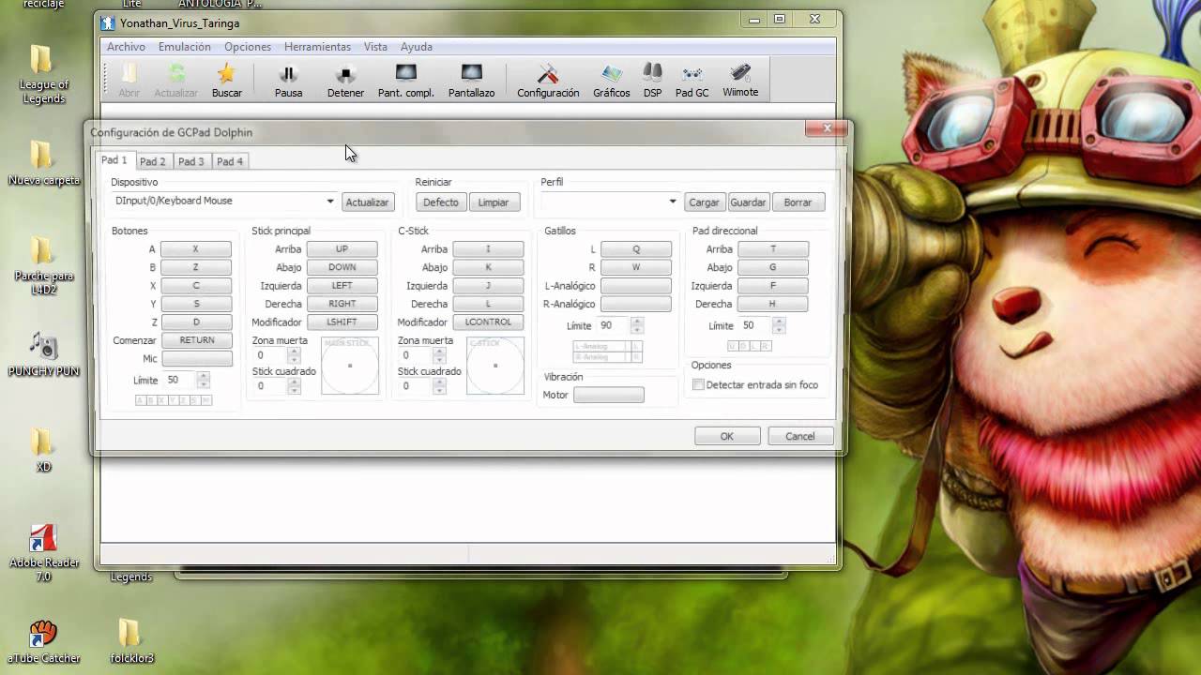The image size is (1201, 675).
Task: Remap Stick principal Modificador LSHIFT binding
Action: (x=342, y=322)
